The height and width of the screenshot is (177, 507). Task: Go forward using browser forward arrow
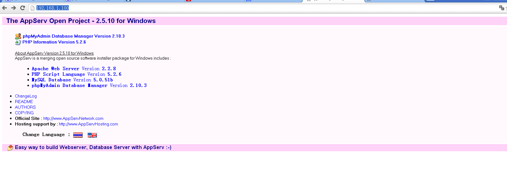point(13,8)
